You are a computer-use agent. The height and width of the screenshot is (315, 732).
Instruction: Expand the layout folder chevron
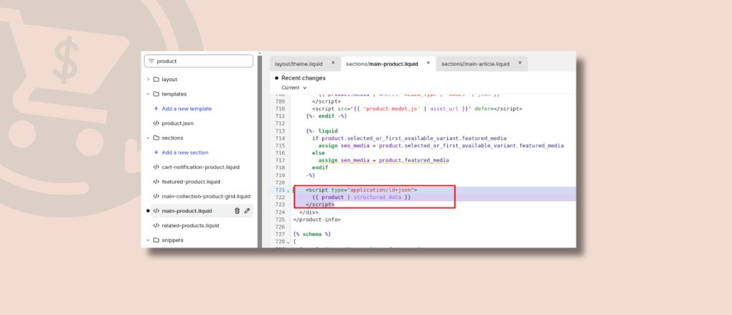(x=148, y=80)
